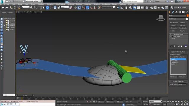The height and width of the screenshot is (106, 189).
Task: Open the Workspace: Default dropdown
Action: click(33, 1)
